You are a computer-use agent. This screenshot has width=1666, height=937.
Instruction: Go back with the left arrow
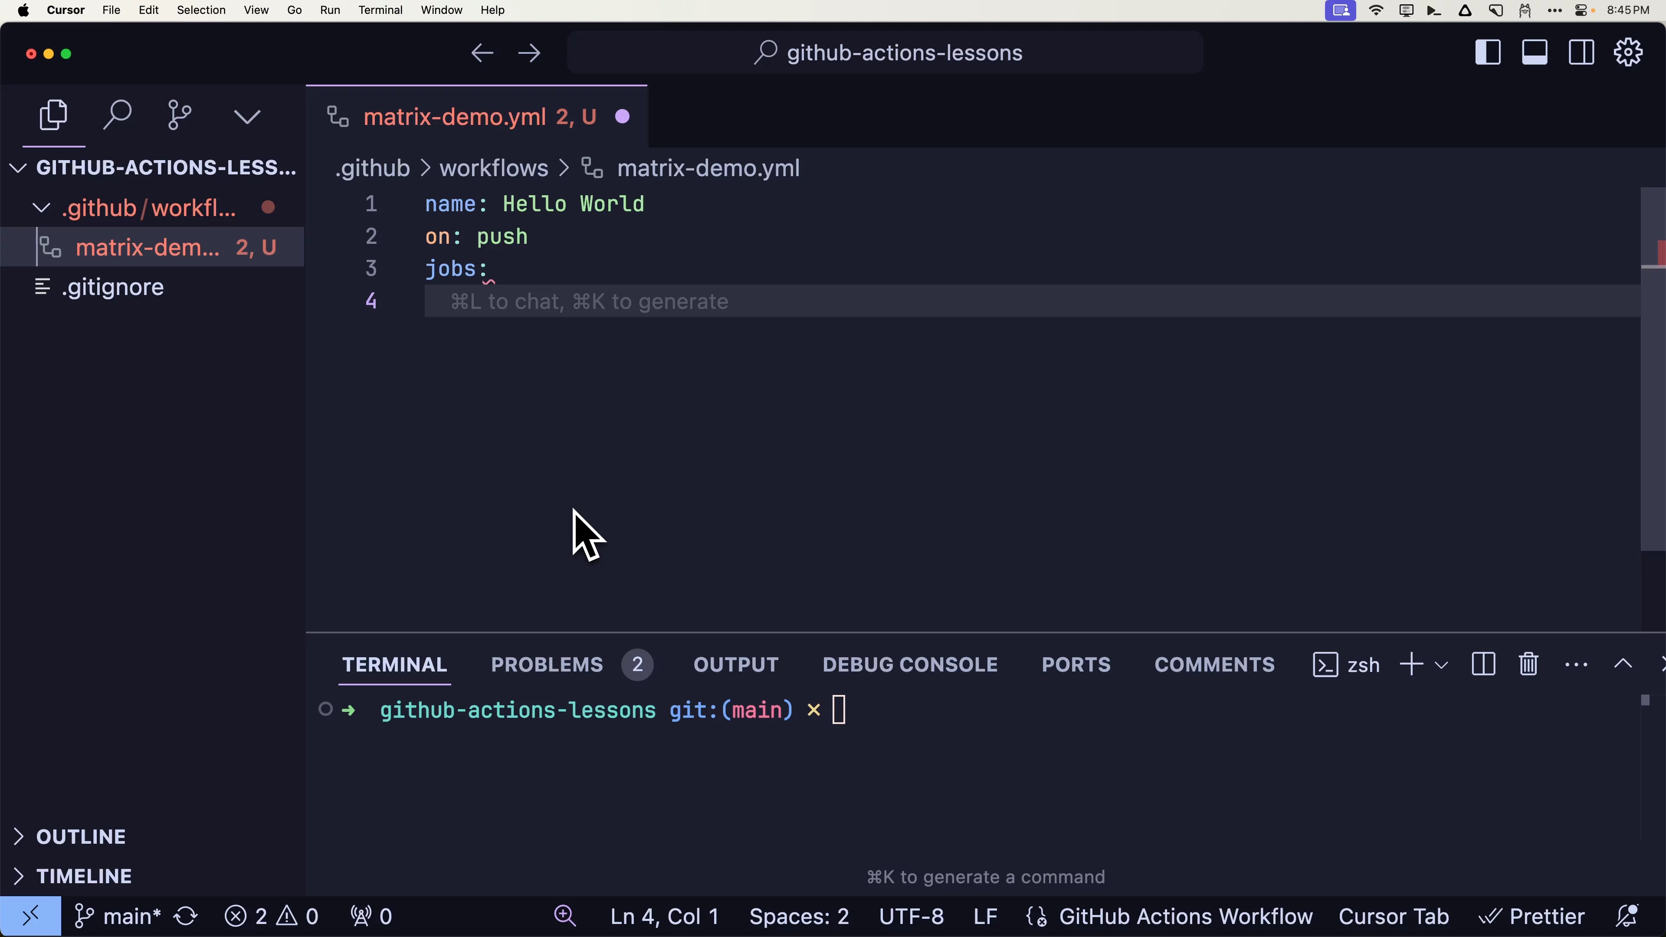(x=482, y=53)
